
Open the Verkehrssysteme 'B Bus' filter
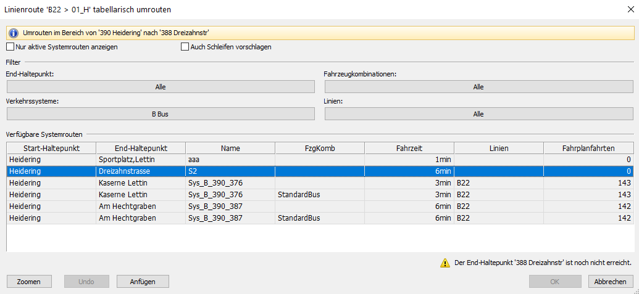[x=161, y=114]
